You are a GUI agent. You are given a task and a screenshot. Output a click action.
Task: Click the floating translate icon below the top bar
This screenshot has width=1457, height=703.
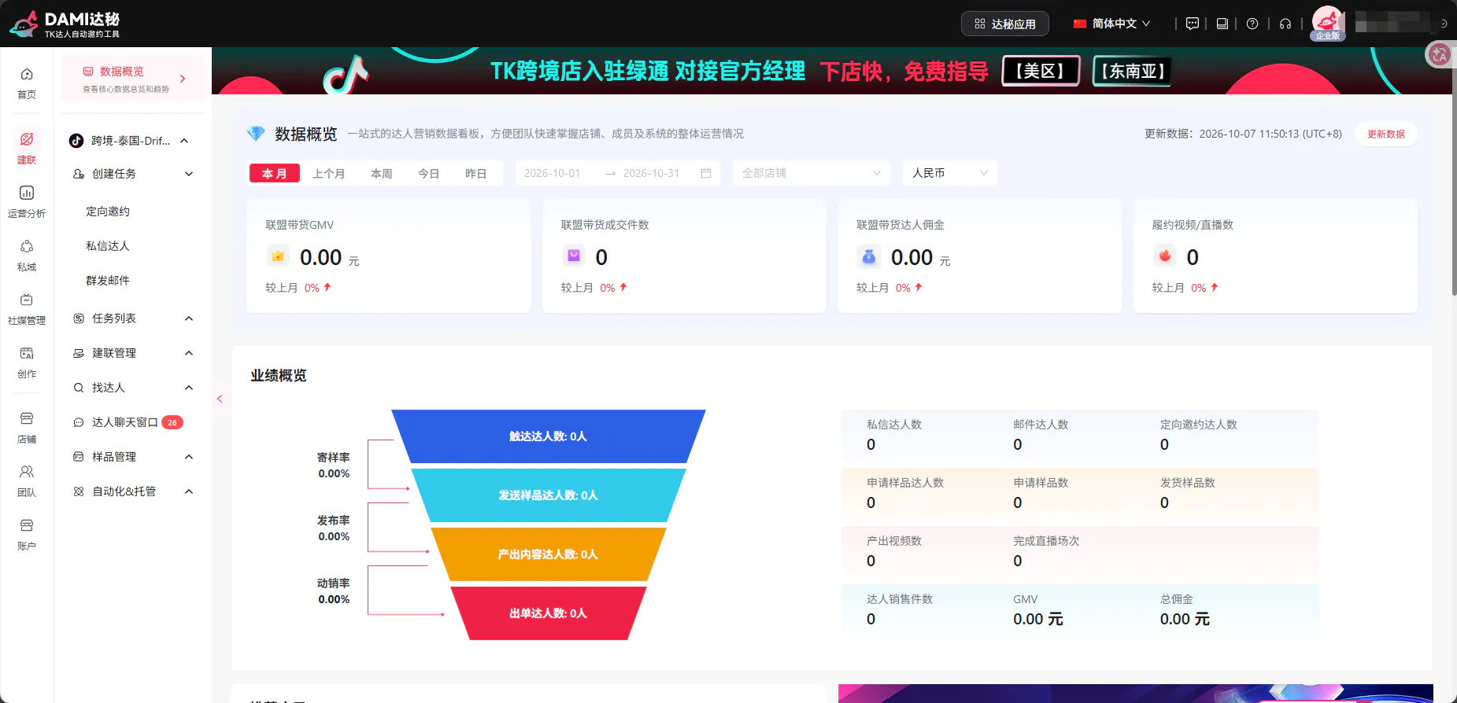(1440, 54)
